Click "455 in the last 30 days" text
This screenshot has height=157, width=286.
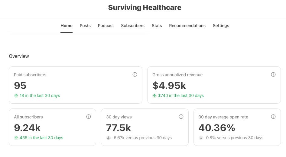41,138
